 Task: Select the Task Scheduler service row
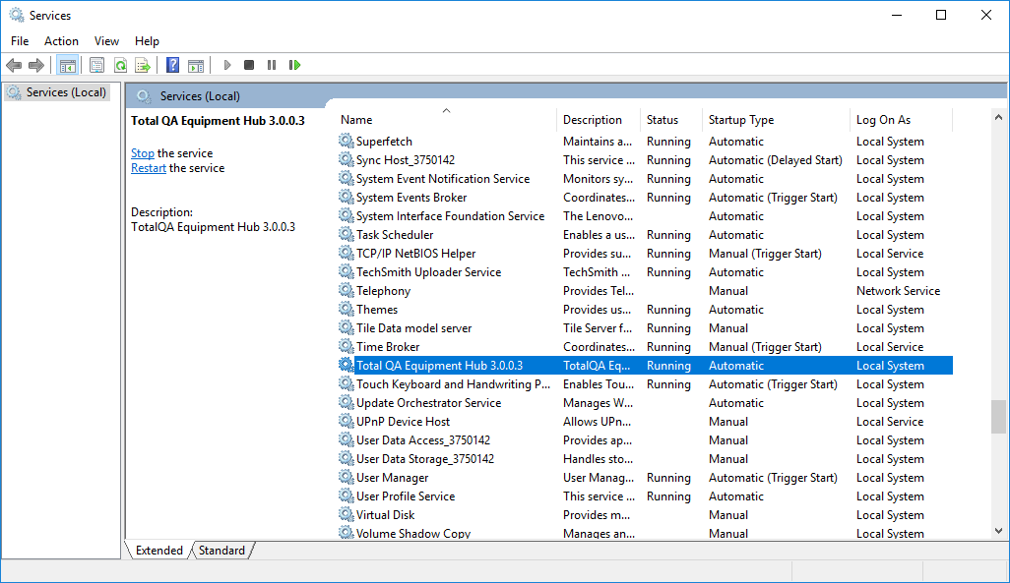pos(395,235)
